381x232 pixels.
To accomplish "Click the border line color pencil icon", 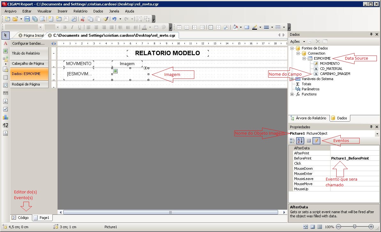I will (254, 27).
